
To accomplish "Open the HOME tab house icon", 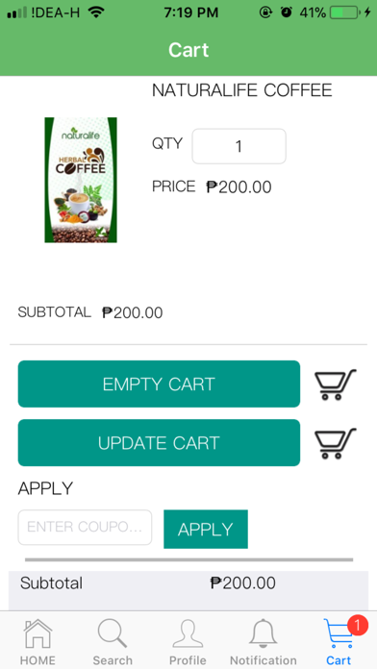I will click(x=38, y=633).
